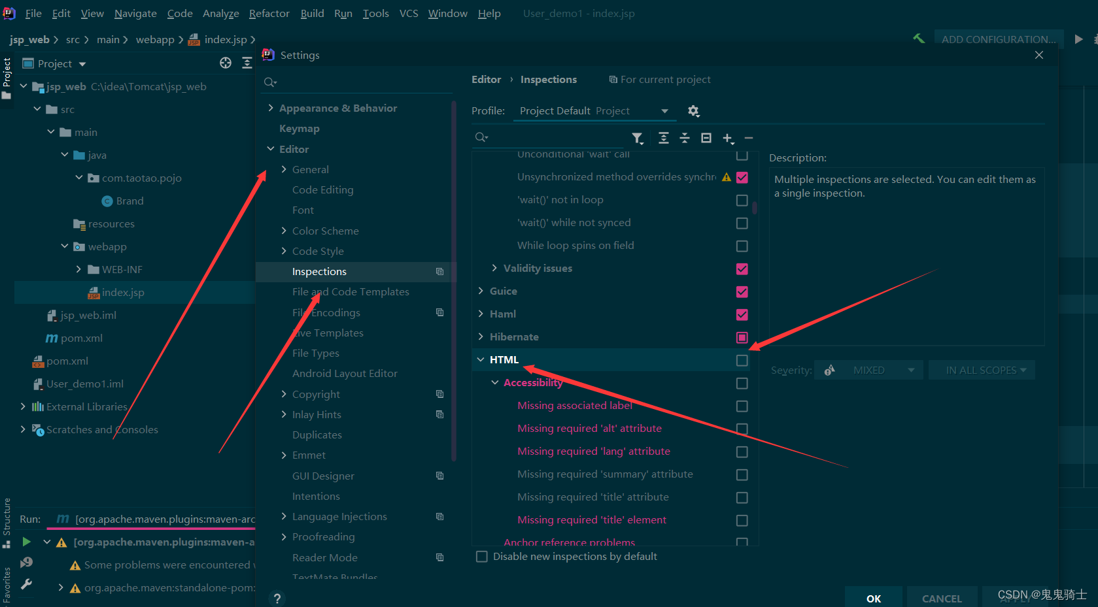Click the run play icon in top toolbar
The height and width of the screenshot is (607, 1098).
[x=1078, y=39]
